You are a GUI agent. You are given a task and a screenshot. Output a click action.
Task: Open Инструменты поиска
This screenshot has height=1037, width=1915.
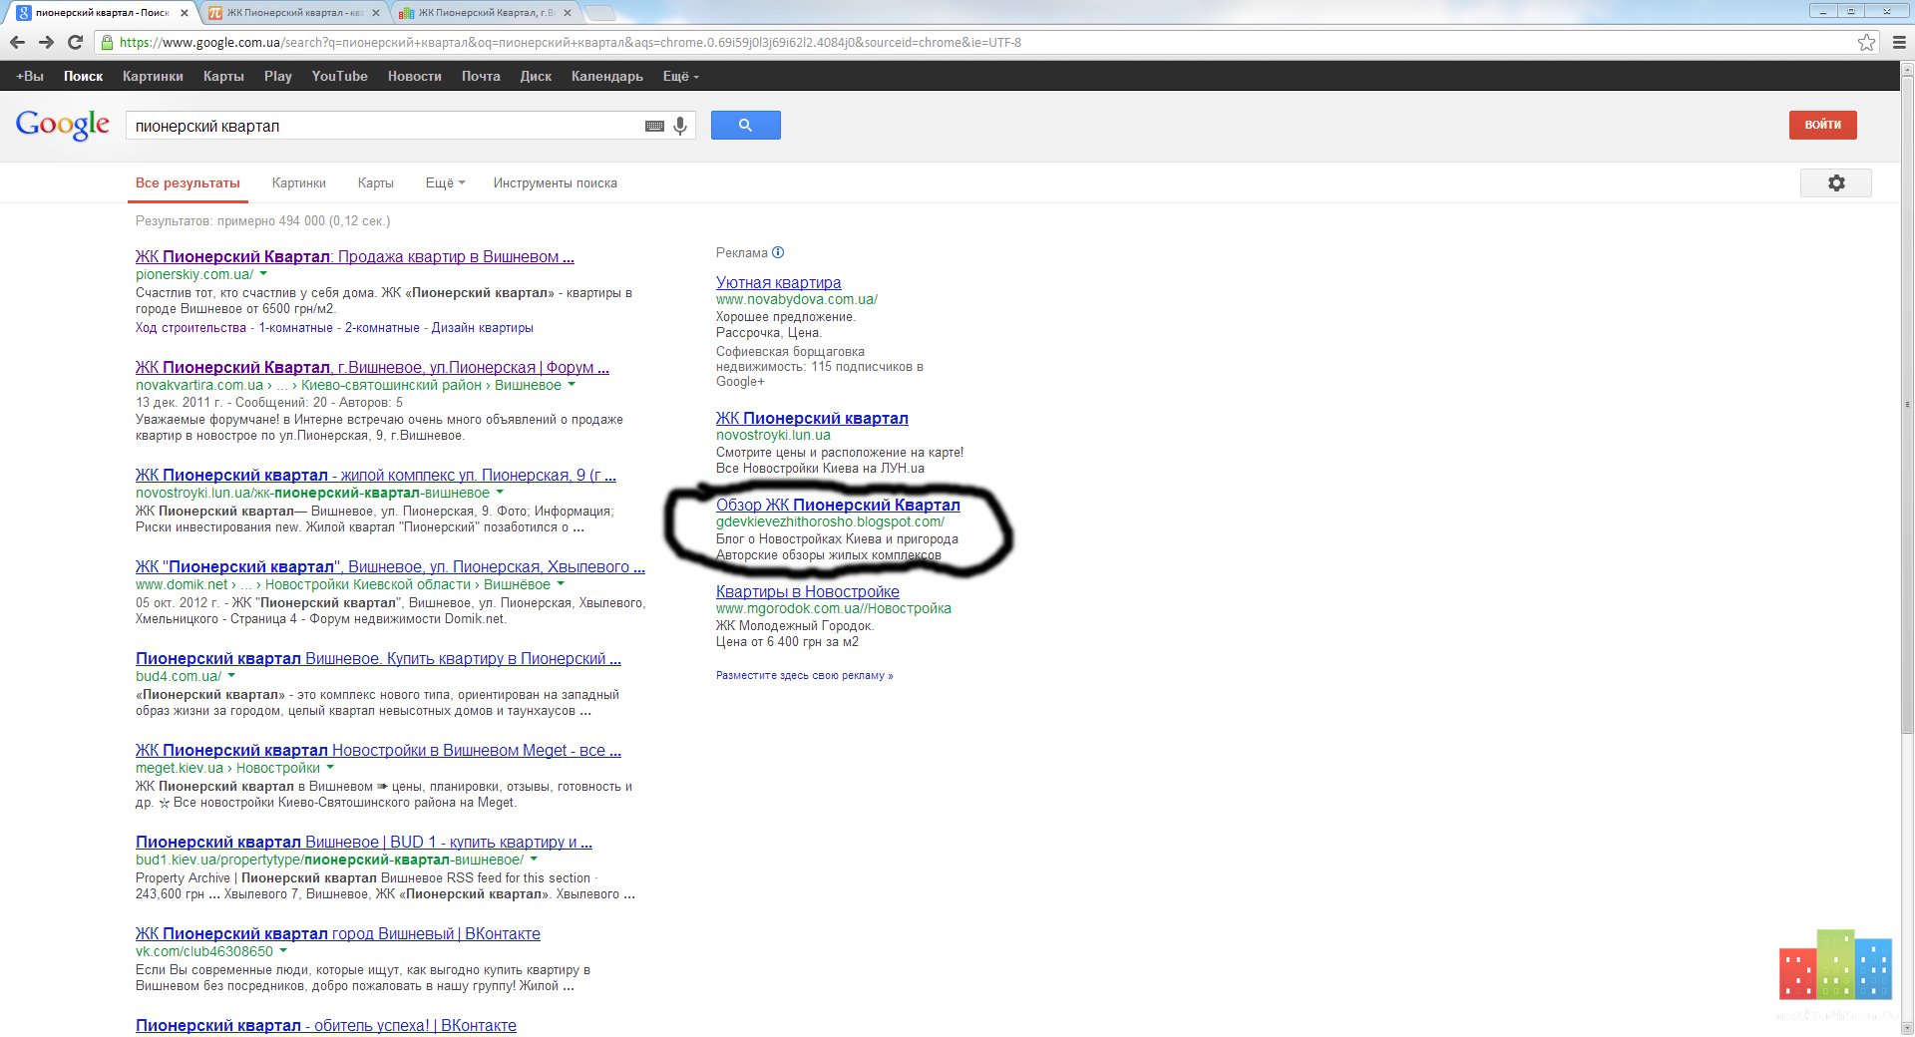click(x=555, y=182)
